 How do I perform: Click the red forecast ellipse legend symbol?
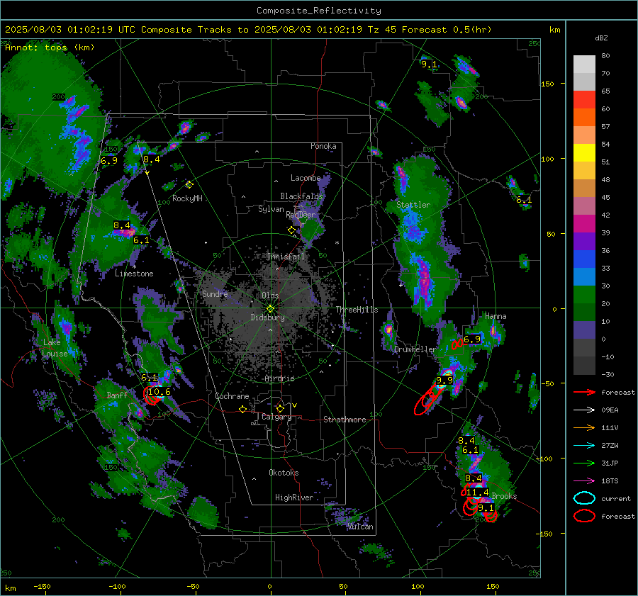(x=584, y=516)
